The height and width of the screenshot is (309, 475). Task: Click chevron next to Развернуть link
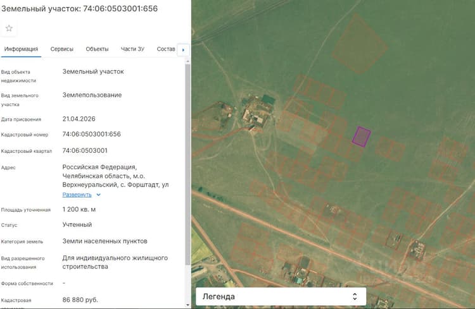(x=98, y=195)
